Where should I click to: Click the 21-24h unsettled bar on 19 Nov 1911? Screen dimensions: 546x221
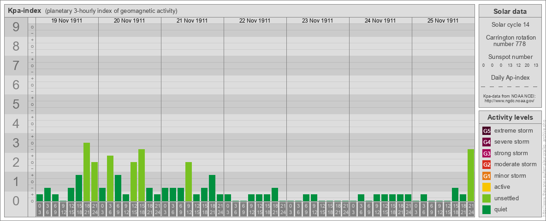pos(95,182)
